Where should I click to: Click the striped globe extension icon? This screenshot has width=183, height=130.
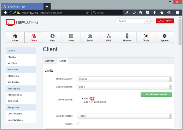tap(169, 13)
